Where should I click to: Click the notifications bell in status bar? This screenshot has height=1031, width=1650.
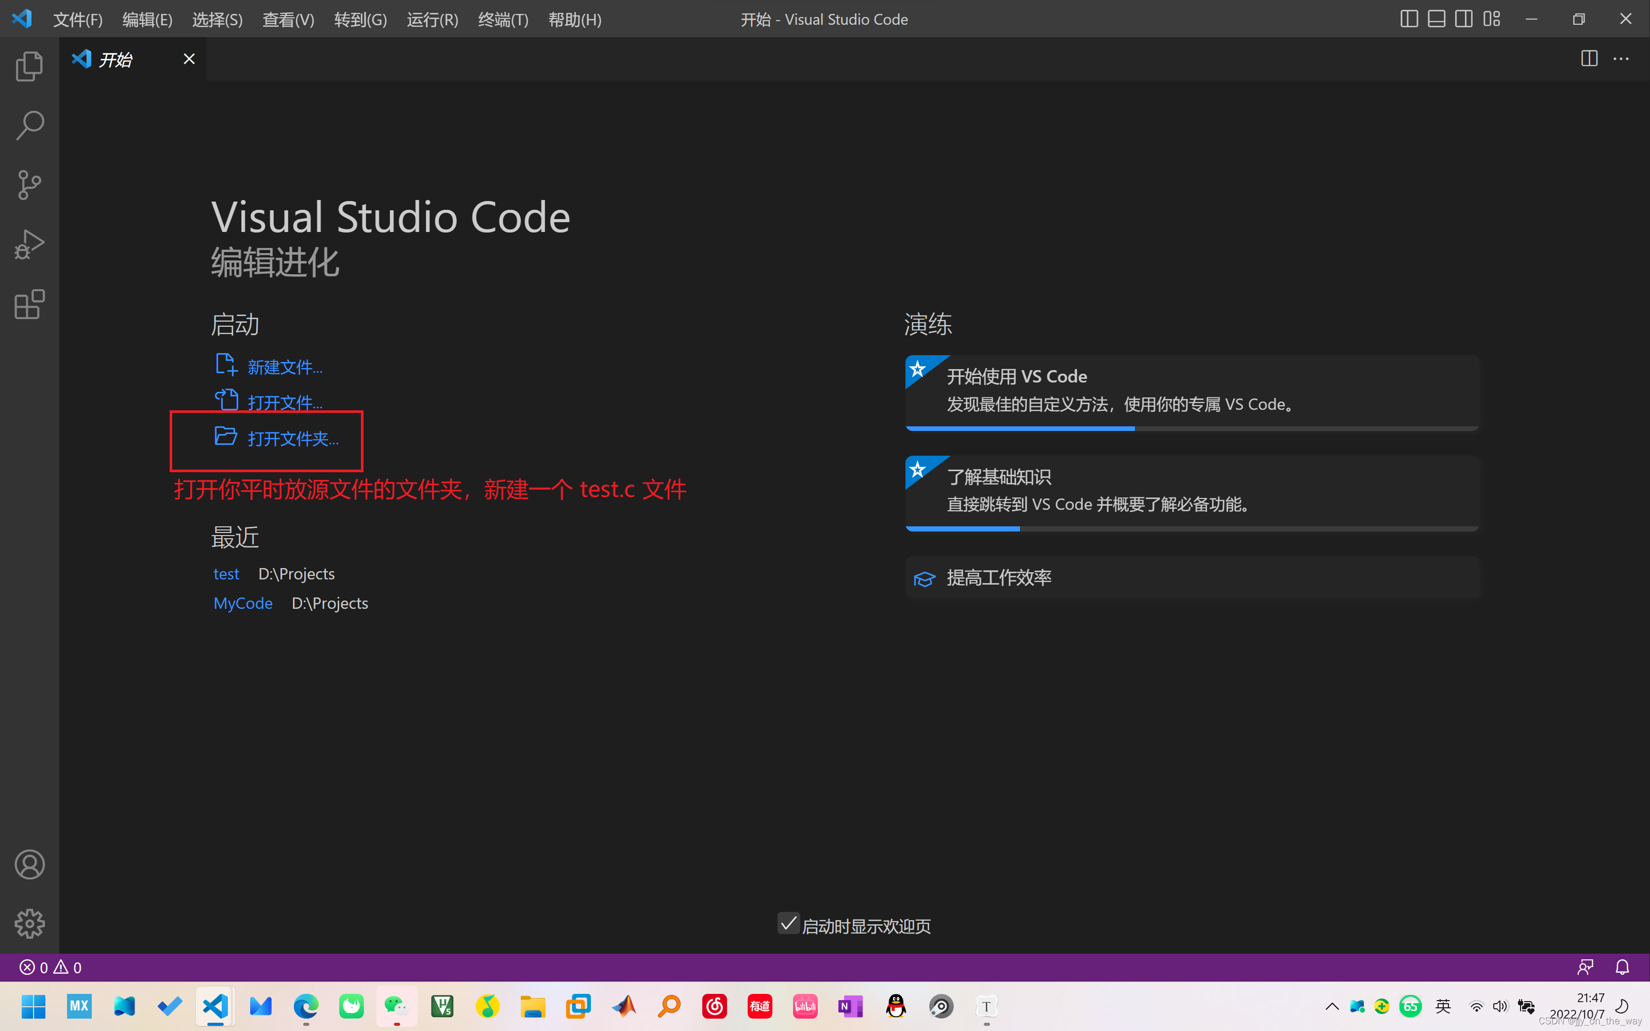(1622, 967)
